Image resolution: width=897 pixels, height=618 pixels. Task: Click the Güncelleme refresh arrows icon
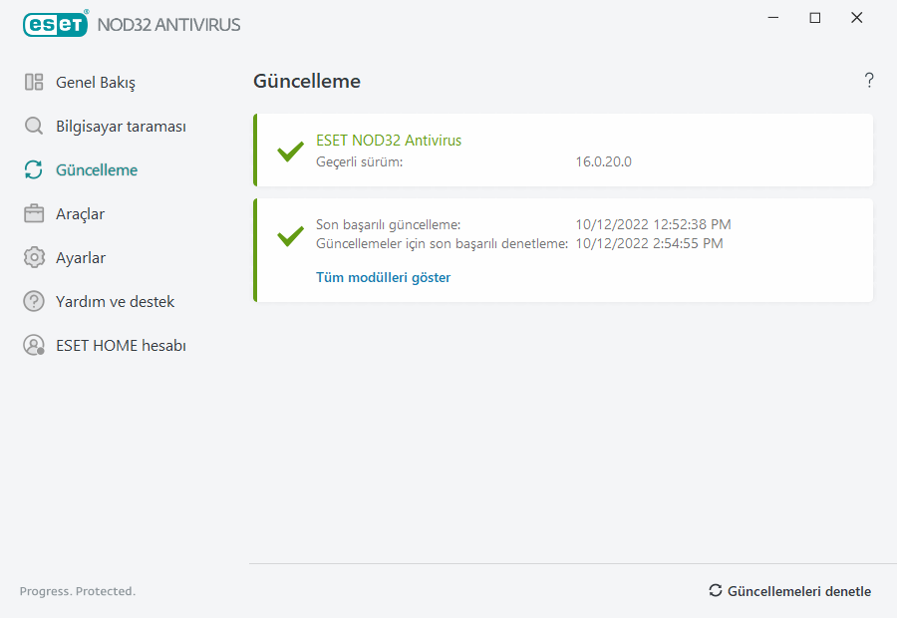point(34,170)
